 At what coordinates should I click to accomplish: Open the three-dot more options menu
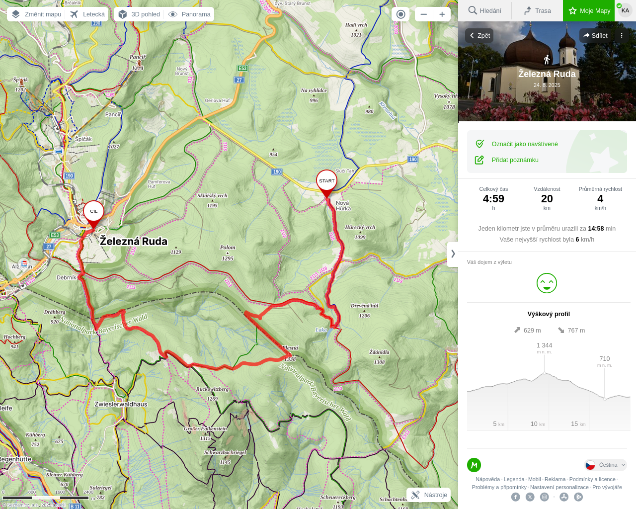(622, 35)
